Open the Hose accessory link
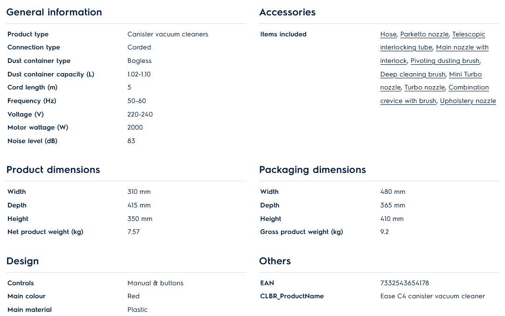The height and width of the screenshot is (316, 505). pos(388,34)
